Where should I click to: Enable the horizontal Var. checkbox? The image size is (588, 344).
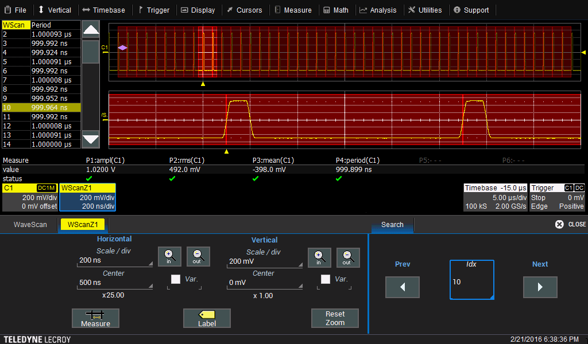(176, 279)
